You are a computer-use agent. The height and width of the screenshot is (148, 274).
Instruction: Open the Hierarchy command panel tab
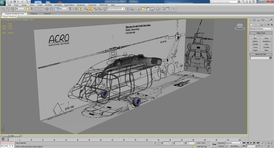pyautogui.click(x=258, y=20)
